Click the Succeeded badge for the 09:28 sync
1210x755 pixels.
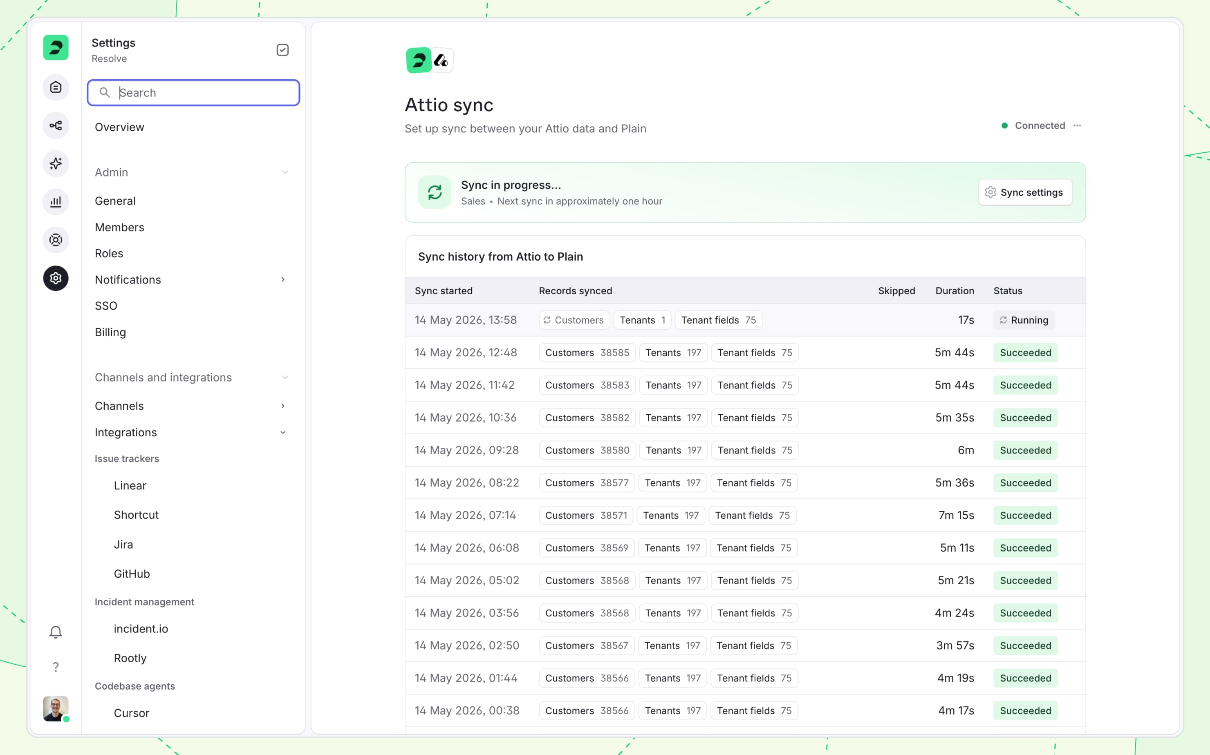pos(1025,450)
